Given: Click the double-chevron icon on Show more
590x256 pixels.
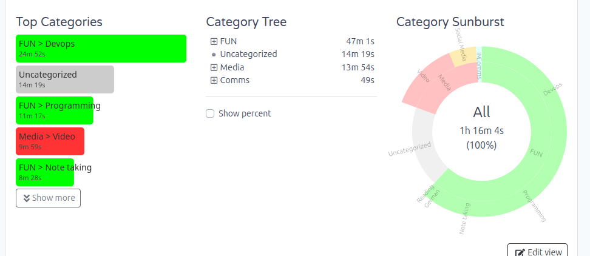Looking at the screenshot, I should pos(27,198).
